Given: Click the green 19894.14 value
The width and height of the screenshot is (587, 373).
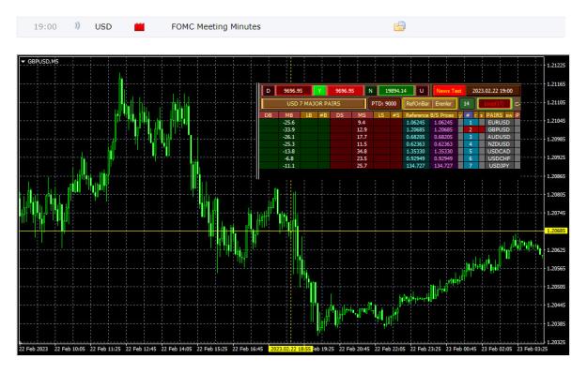Looking at the screenshot, I should tap(396, 91).
